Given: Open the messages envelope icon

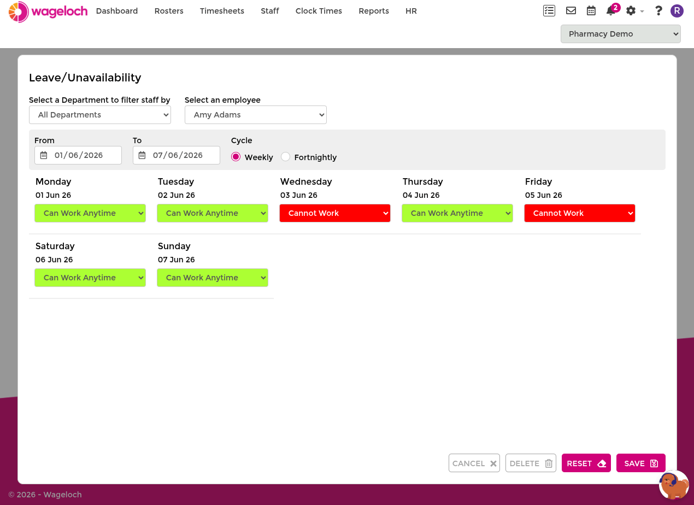Looking at the screenshot, I should tap(571, 10).
